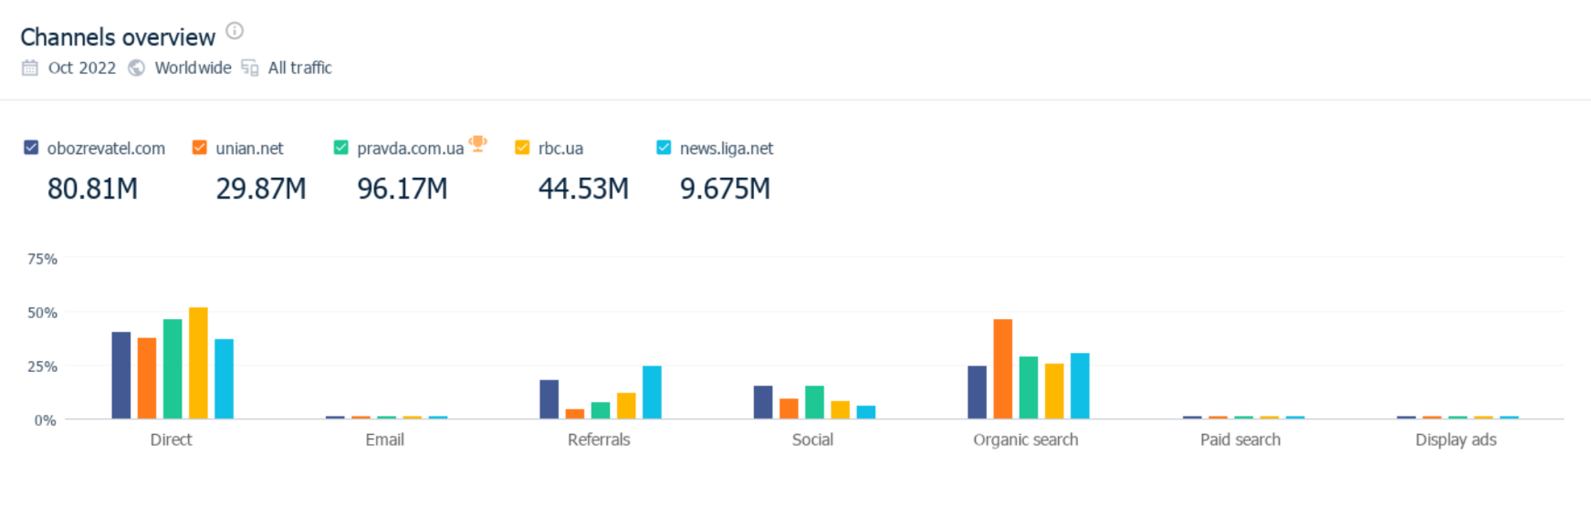Click the devices icon beside All traffic
Screen dimensions: 1591x527
coord(249,67)
